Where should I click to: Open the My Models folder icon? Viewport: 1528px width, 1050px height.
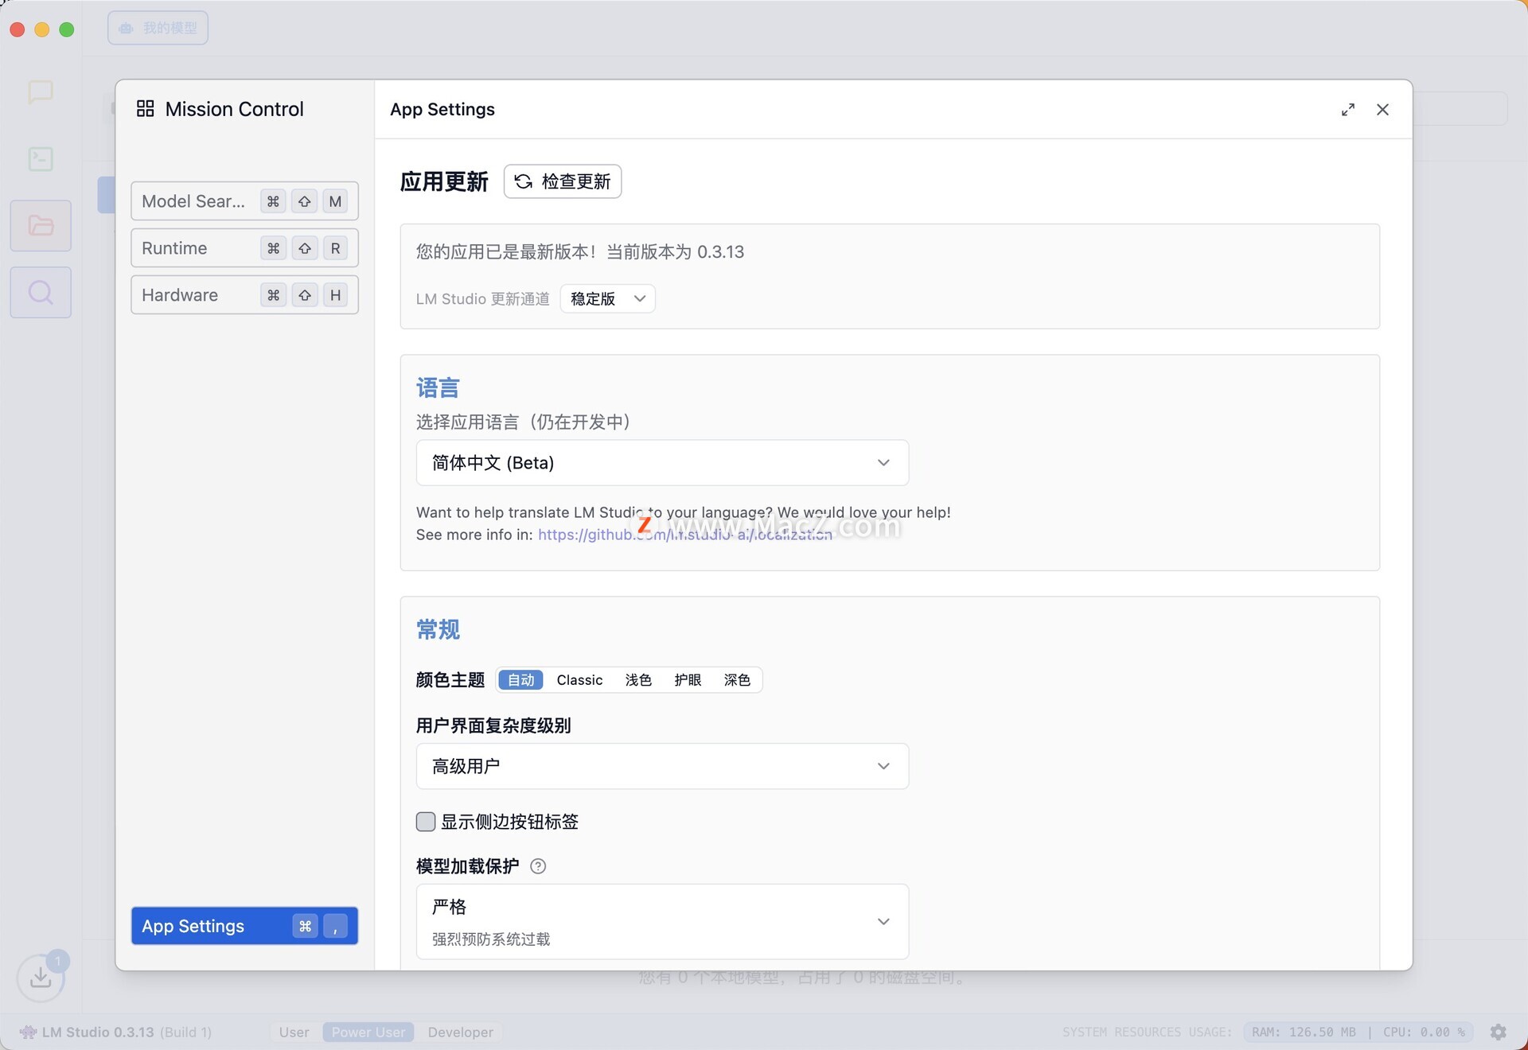pyautogui.click(x=41, y=226)
